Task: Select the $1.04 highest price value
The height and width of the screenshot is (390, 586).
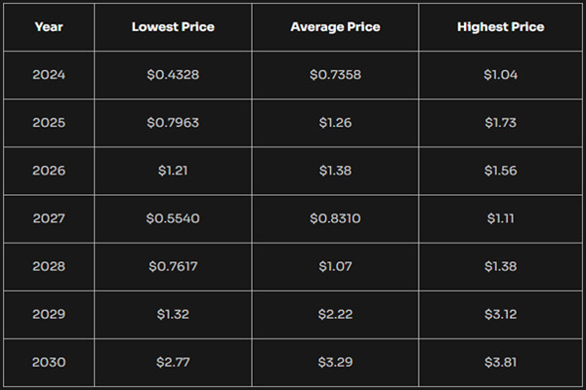Action: click(x=501, y=75)
